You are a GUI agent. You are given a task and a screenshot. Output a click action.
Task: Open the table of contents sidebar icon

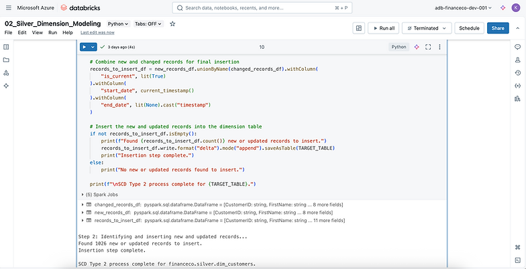tap(6, 47)
